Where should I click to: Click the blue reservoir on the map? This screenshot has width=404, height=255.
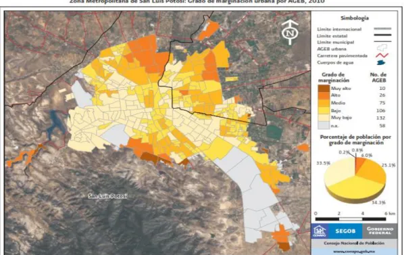[x=55, y=124]
